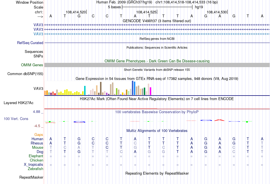270x184 pixels.
Task: Open the H3K27Ac Mark track title
Action: click(157, 99)
